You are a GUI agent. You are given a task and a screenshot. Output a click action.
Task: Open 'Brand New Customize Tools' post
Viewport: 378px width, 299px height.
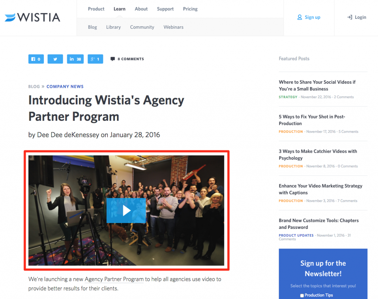pyautogui.click(x=319, y=224)
